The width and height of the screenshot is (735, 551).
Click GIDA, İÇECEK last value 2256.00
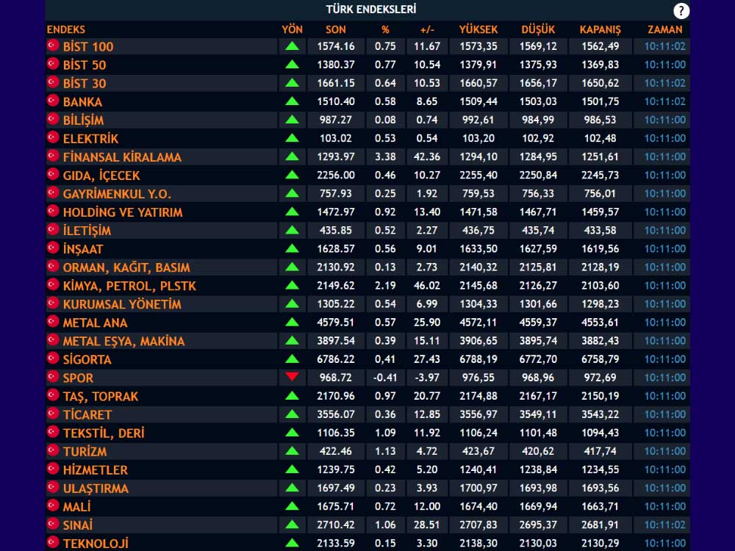point(336,176)
